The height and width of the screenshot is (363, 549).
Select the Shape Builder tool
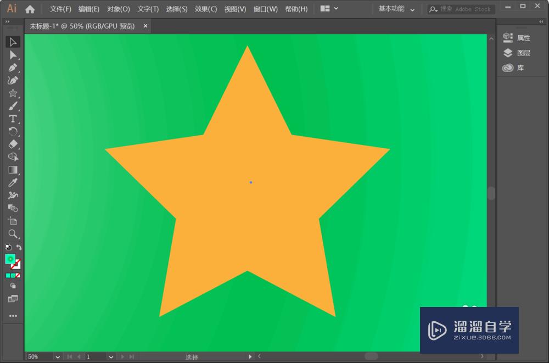[13, 157]
